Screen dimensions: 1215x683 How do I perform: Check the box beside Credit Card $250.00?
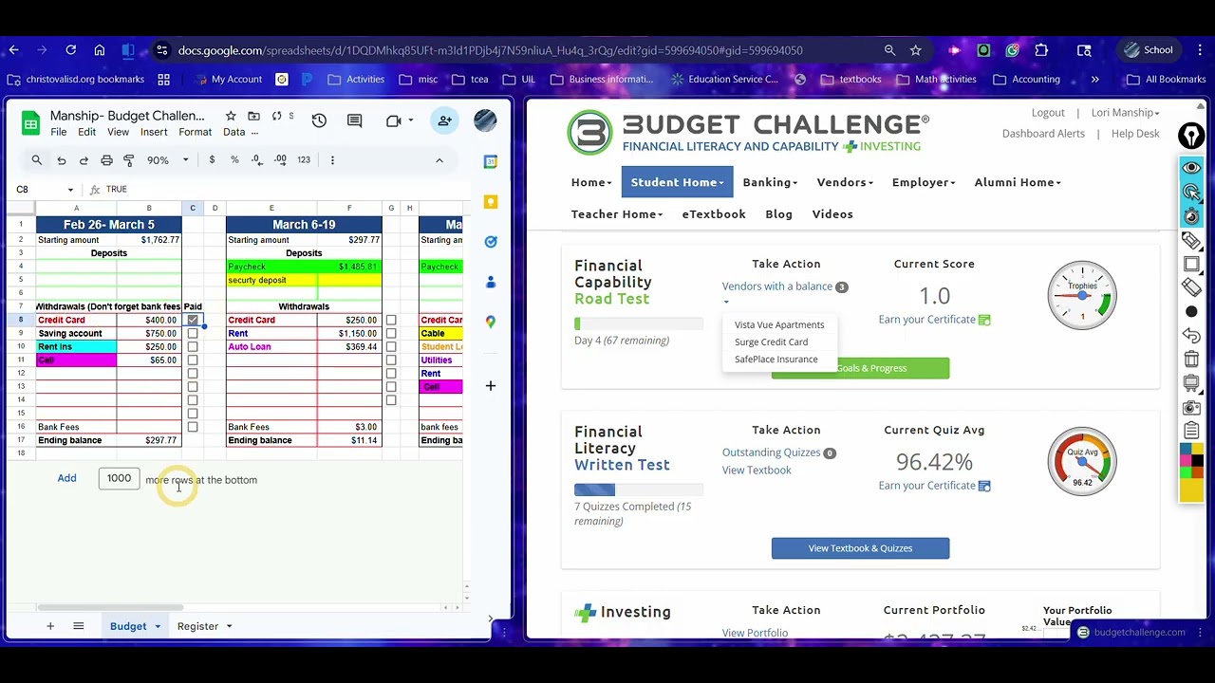coord(391,321)
